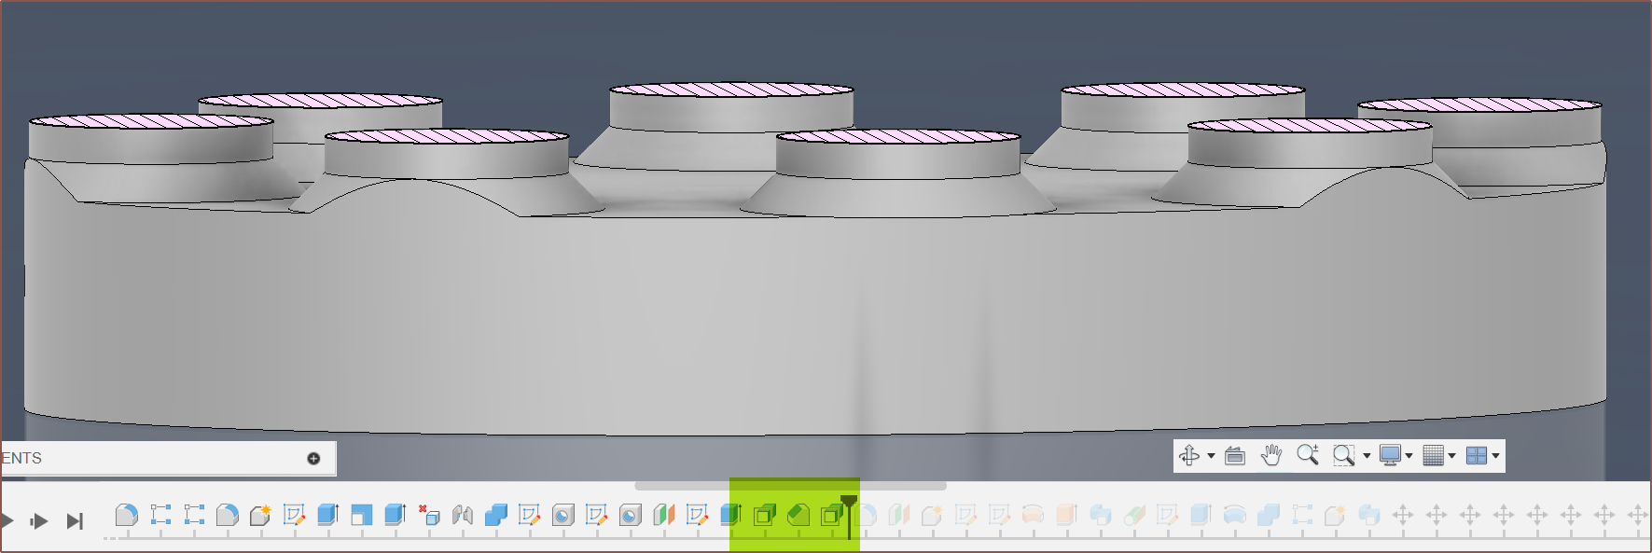This screenshot has width=1652, height=553.
Task: Open the Zoom Window dropdown arrow
Action: click(1367, 456)
